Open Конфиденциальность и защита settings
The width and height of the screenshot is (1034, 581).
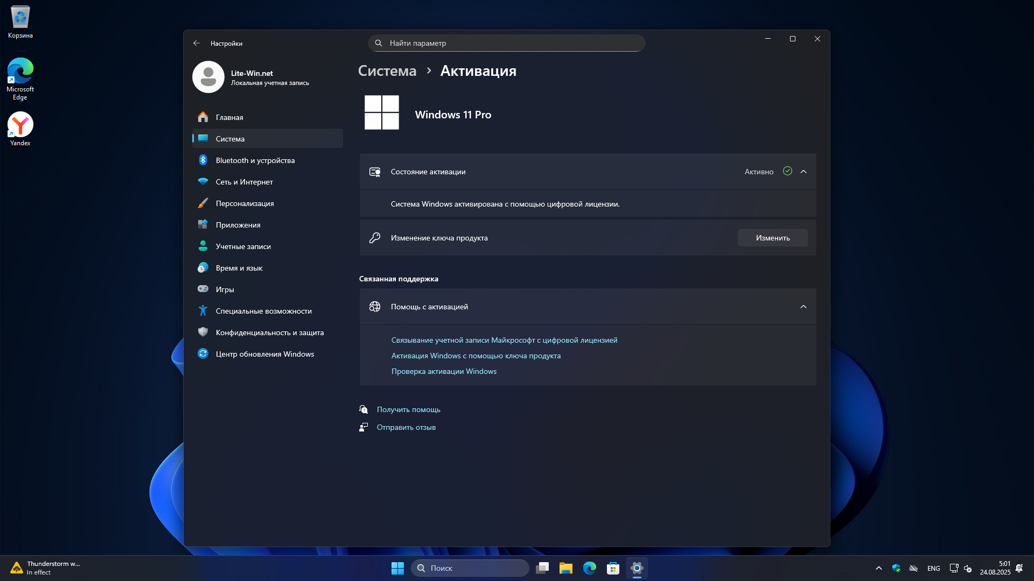point(269,332)
